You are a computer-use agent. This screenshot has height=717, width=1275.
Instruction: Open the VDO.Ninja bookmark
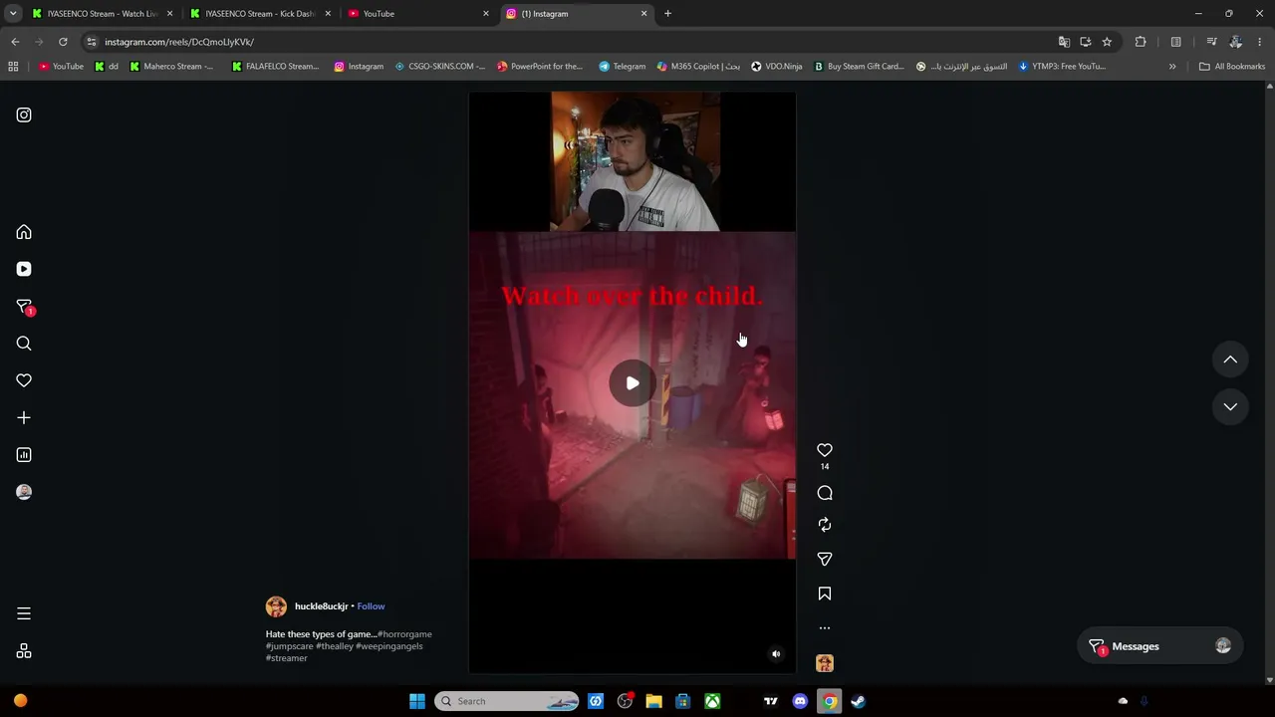[x=776, y=67]
